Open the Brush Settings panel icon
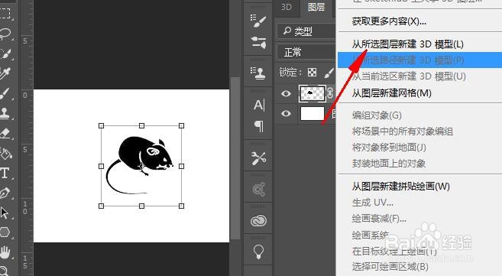 click(x=258, y=42)
